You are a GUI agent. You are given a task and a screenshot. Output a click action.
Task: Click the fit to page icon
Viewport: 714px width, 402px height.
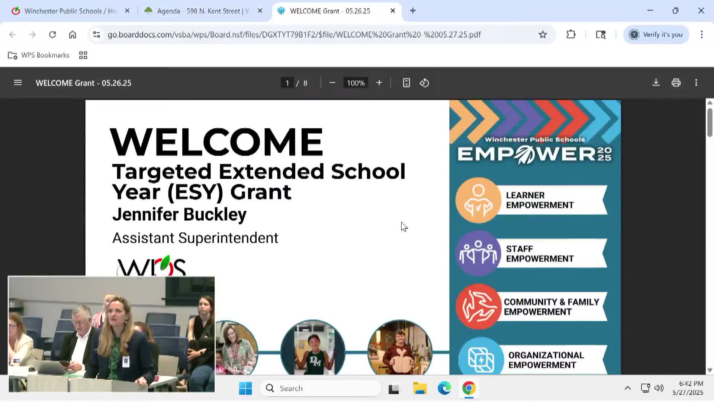(x=406, y=83)
